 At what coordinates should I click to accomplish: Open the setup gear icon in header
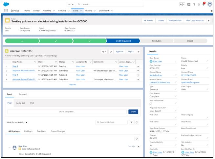[x=199, y=4]
